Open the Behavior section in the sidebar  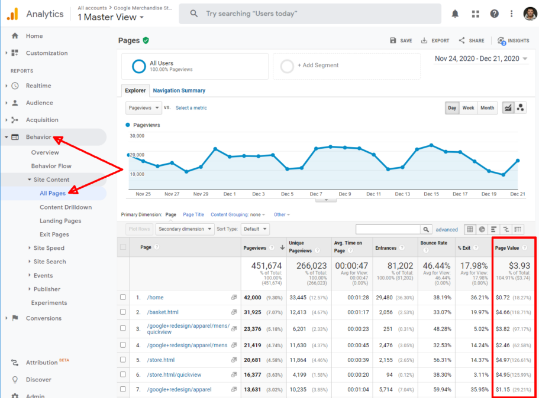(38, 137)
